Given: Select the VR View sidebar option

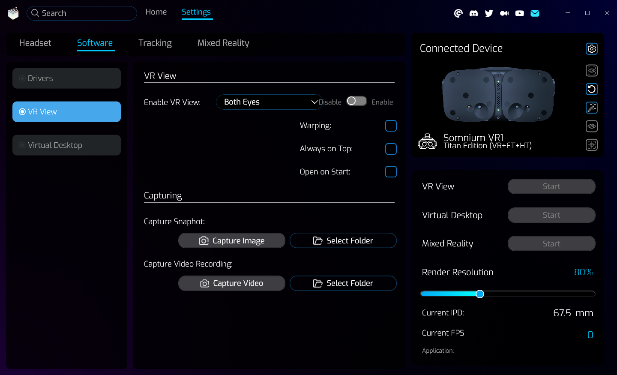Looking at the screenshot, I should [x=66, y=112].
